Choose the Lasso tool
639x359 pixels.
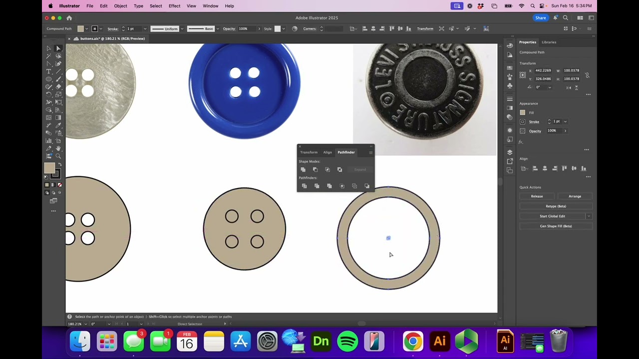click(x=58, y=56)
